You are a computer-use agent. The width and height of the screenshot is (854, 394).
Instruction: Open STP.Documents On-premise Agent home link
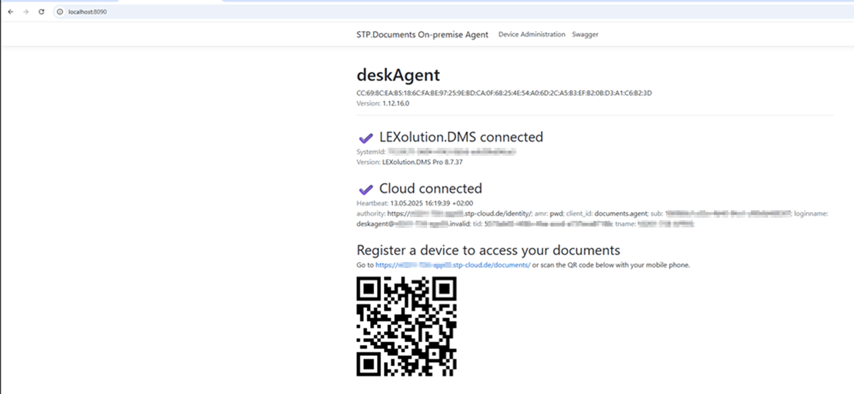point(422,35)
